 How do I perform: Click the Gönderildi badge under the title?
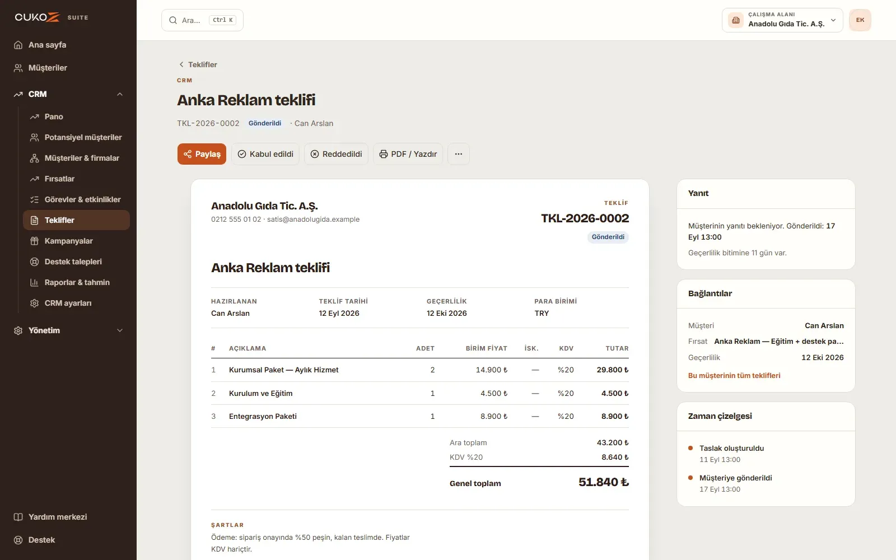(x=265, y=123)
